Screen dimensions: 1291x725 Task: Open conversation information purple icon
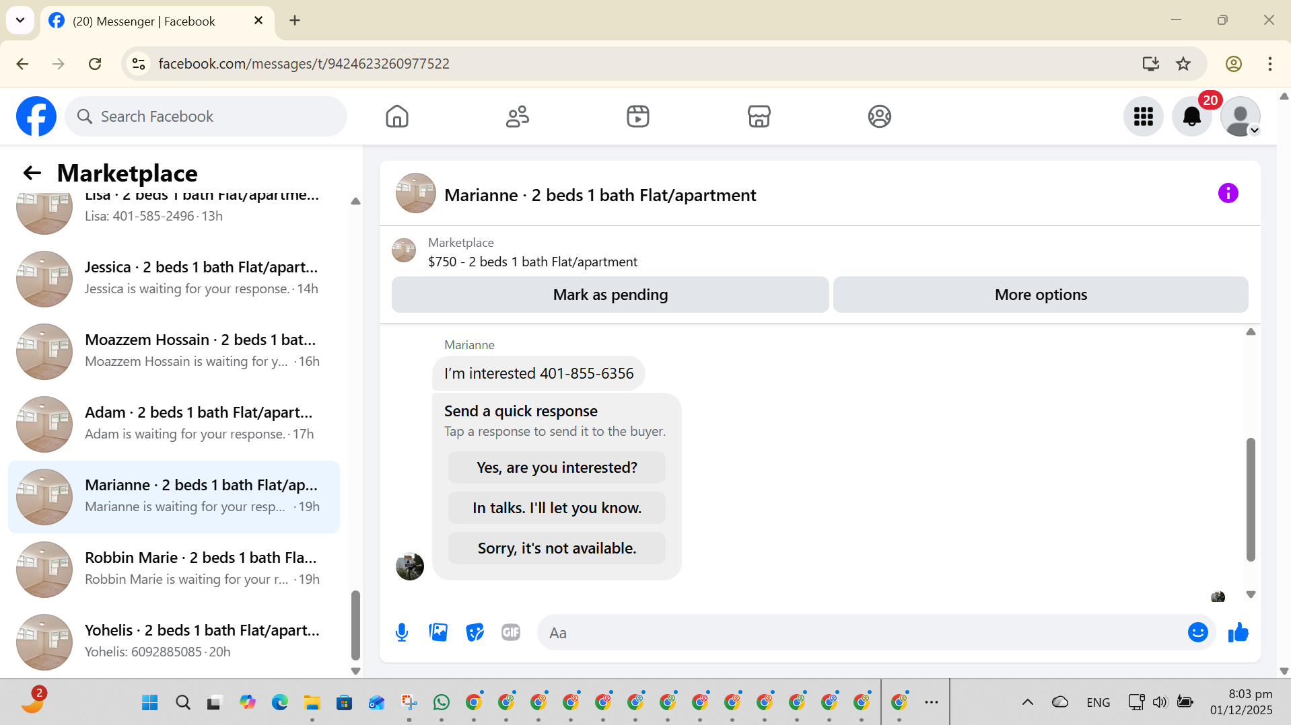(1228, 194)
